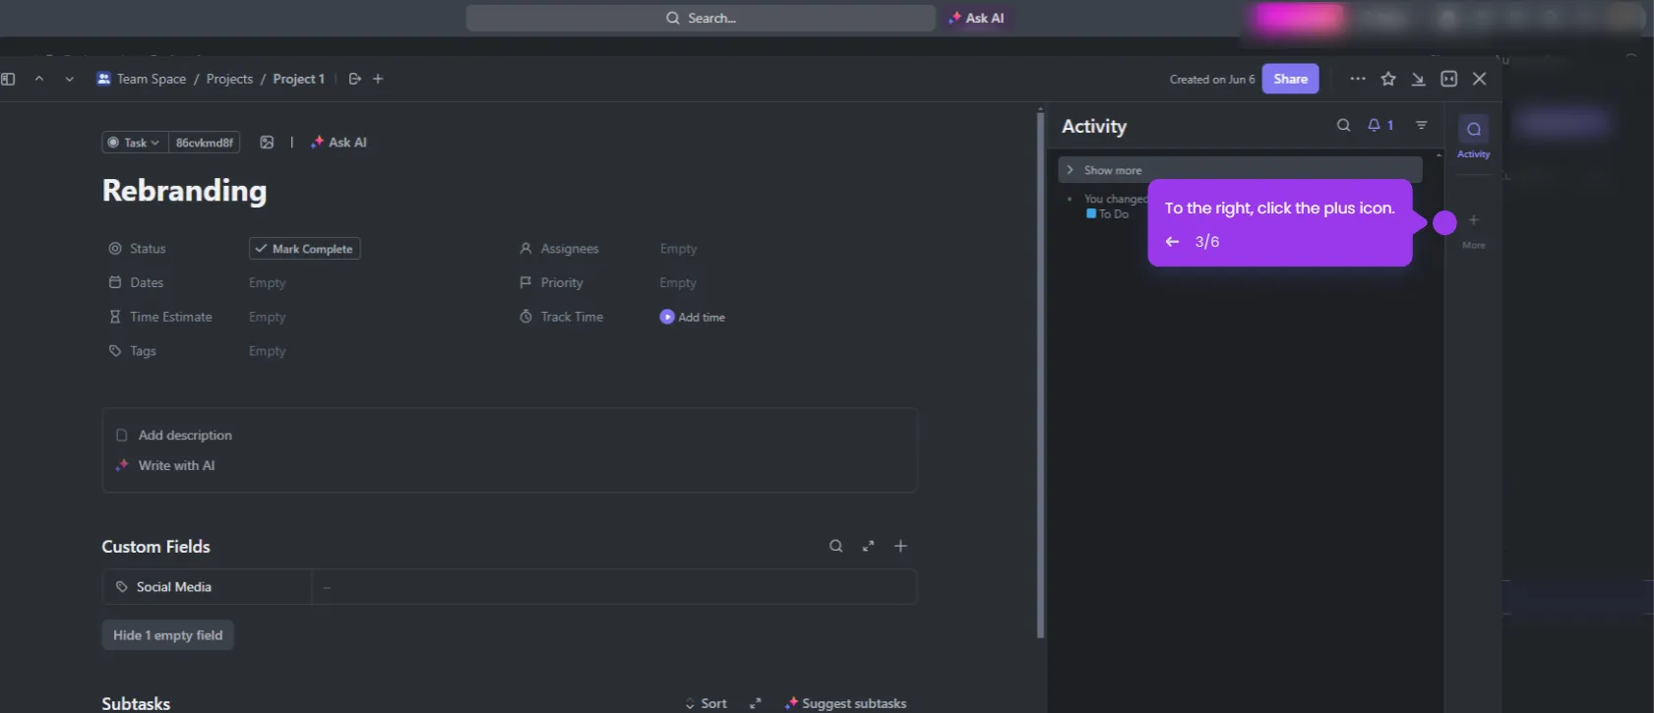
Task: Set the Time Estimate empty value
Action: coord(267,318)
